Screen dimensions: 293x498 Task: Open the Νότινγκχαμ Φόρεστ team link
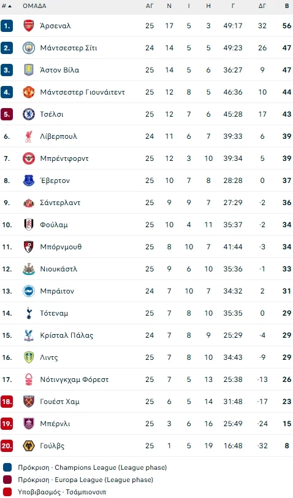coord(74,379)
